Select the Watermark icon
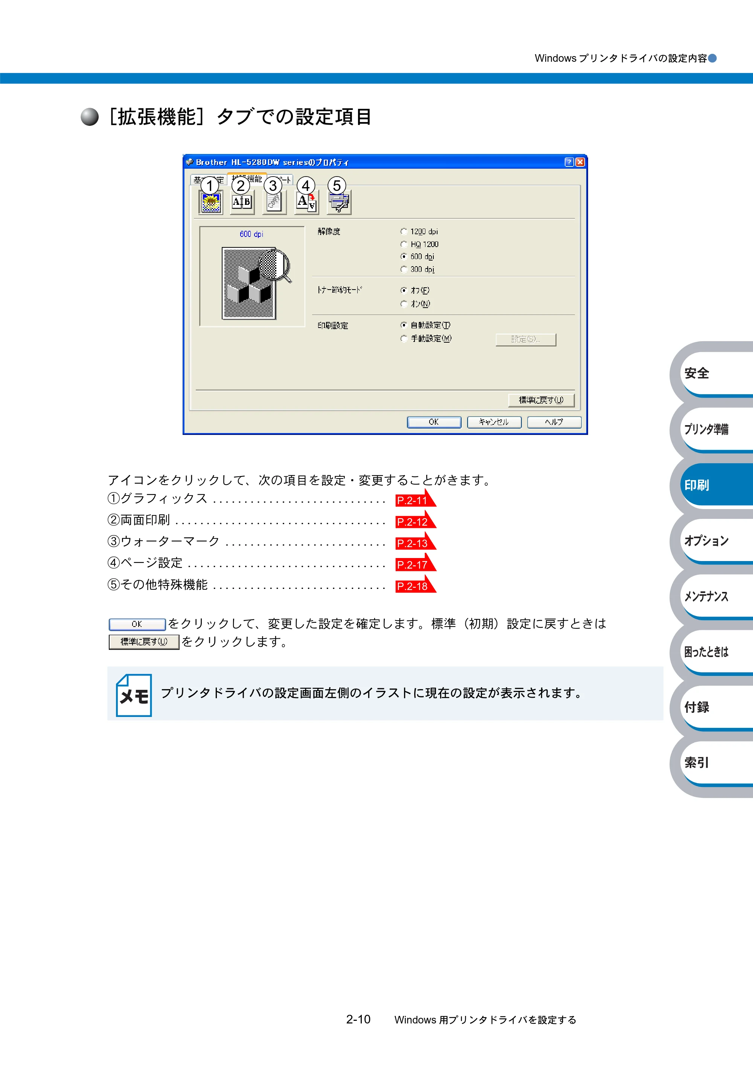Image resolution: width=753 pixels, height=1066 pixels. tap(274, 203)
